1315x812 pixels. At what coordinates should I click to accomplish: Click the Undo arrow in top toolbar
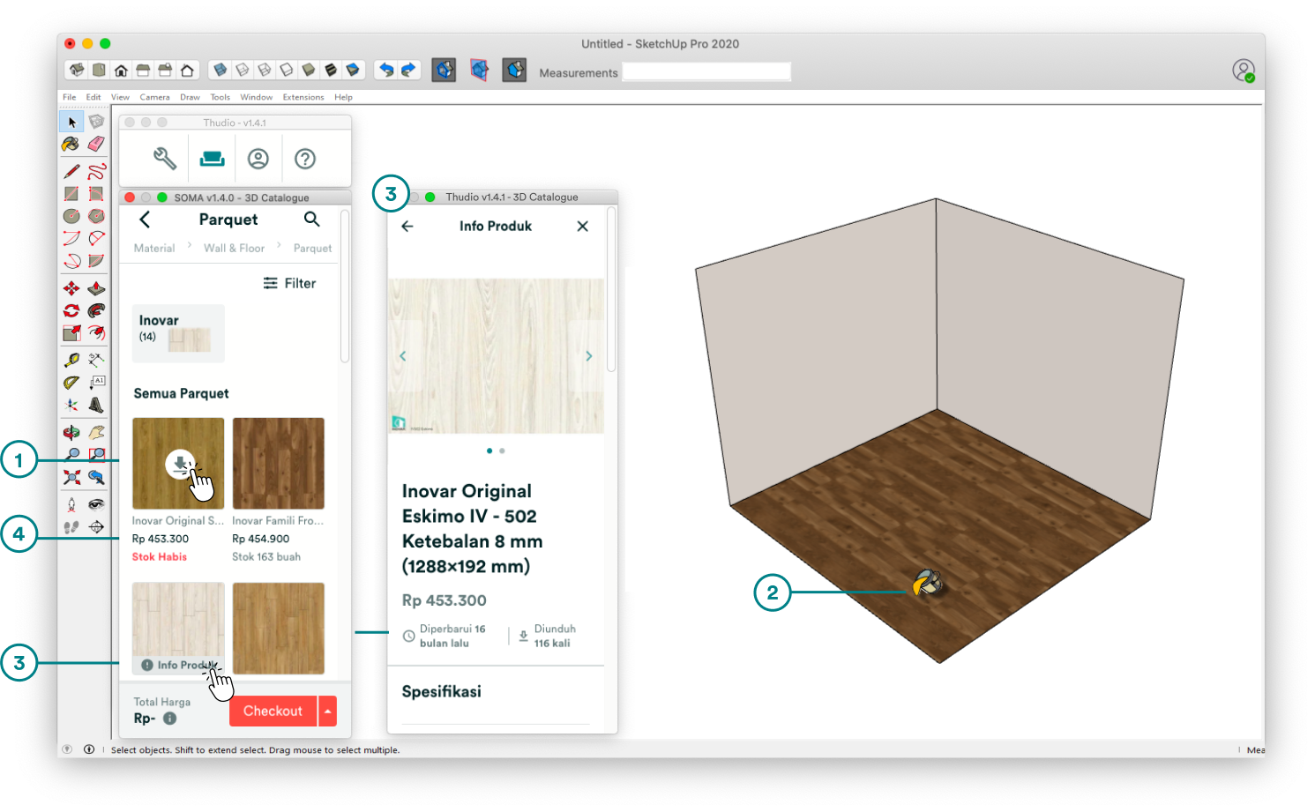pos(386,70)
